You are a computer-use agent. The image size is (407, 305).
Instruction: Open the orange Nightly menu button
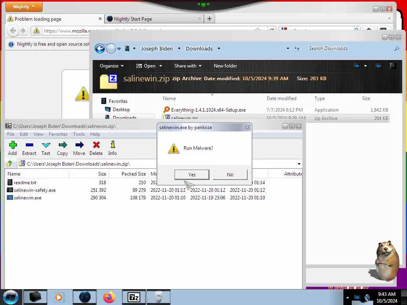[24, 7]
